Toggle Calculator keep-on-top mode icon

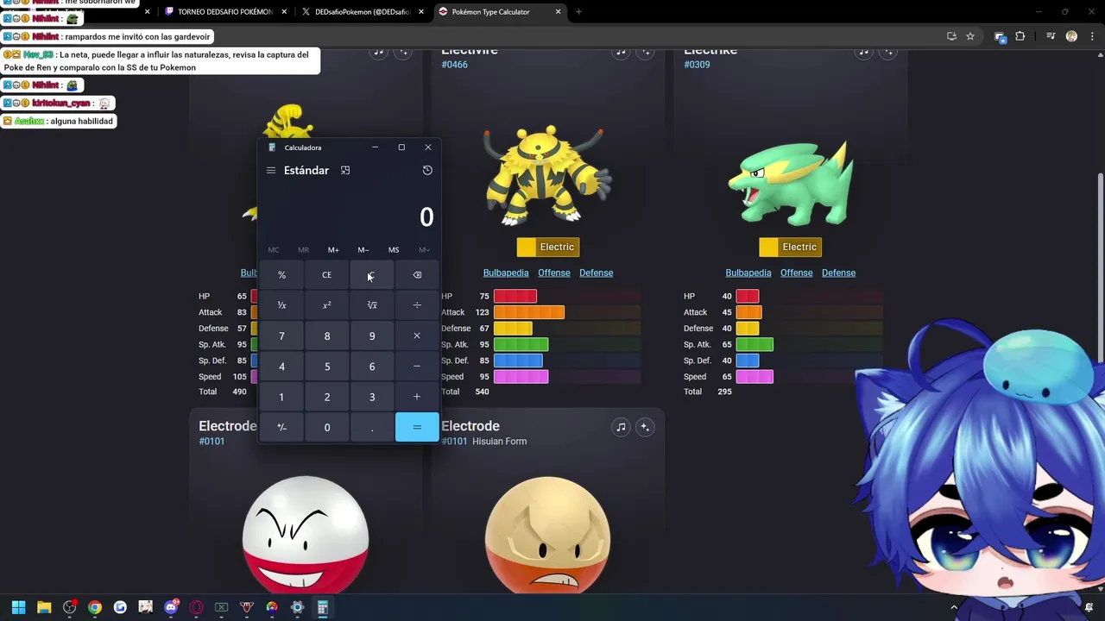point(345,171)
